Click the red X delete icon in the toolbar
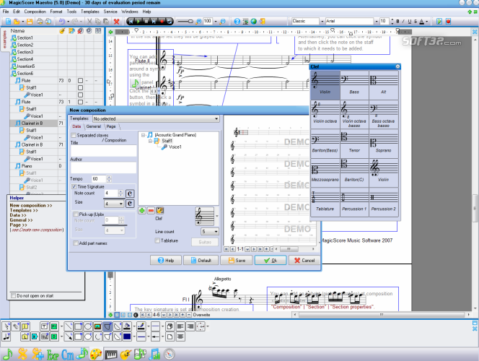This screenshot has height=361, width=479. [x=116, y=21]
